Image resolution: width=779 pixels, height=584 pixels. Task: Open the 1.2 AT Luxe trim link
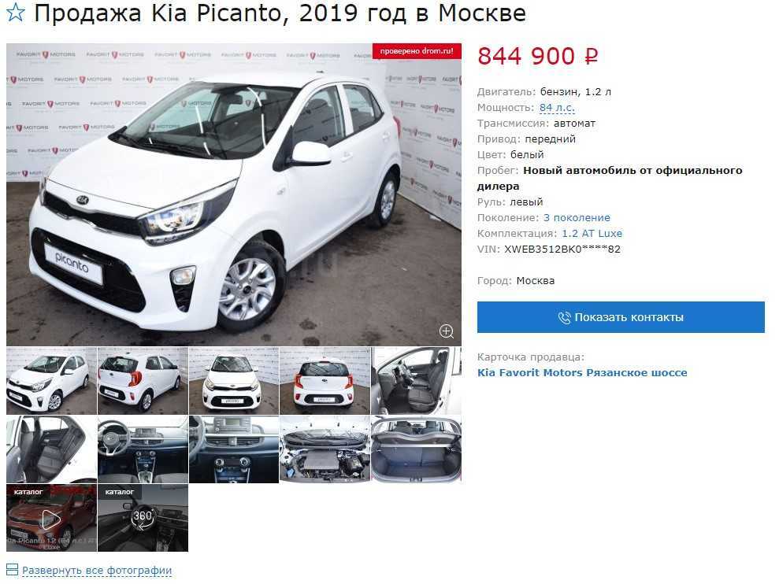(x=592, y=234)
